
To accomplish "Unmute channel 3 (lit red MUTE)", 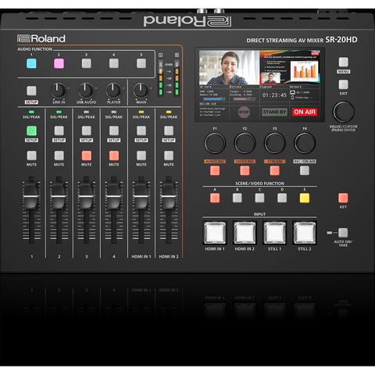I will click(87, 155).
